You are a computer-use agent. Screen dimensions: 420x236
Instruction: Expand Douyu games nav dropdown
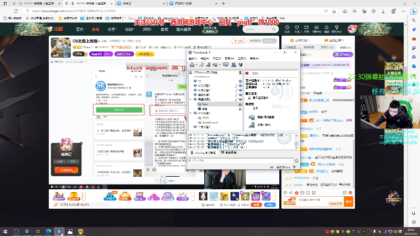[x=148, y=29]
